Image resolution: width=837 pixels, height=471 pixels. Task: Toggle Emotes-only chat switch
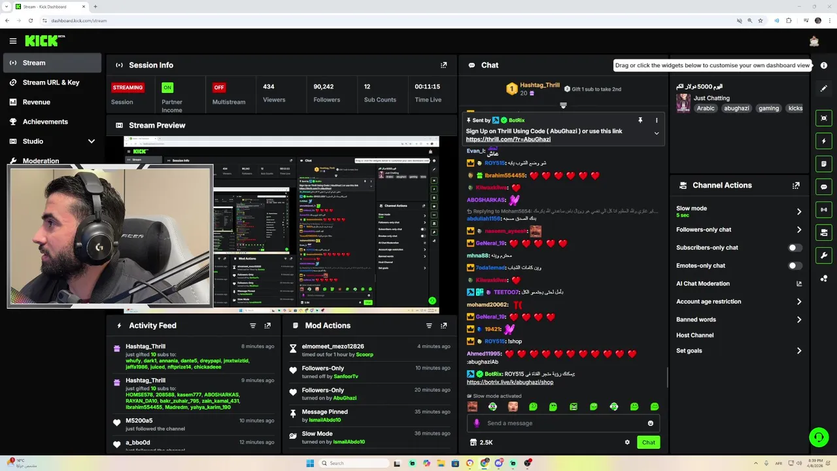pyautogui.click(x=794, y=266)
